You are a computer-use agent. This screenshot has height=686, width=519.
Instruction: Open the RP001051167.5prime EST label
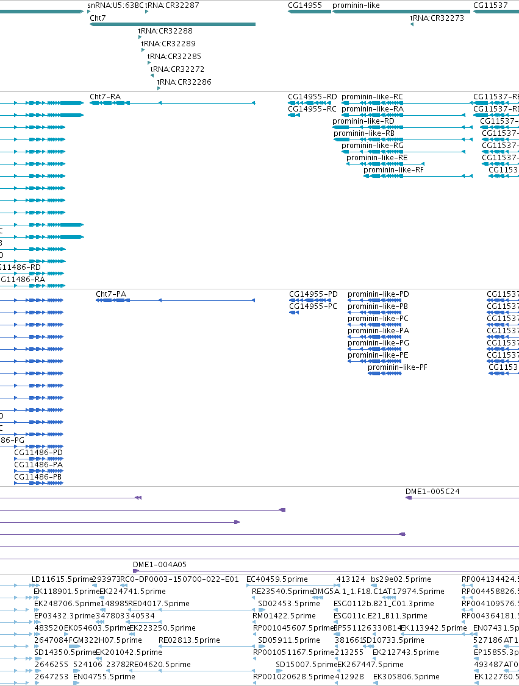pyautogui.click(x=294, y=652)
